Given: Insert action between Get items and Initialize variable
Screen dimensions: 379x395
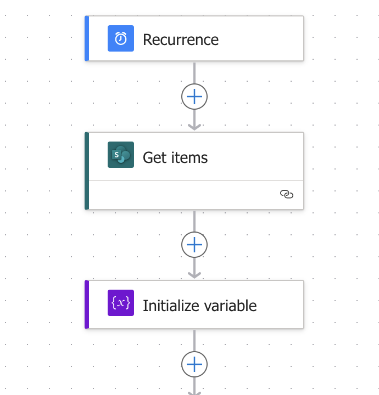Looking at the screenshot, I should 194,245.
